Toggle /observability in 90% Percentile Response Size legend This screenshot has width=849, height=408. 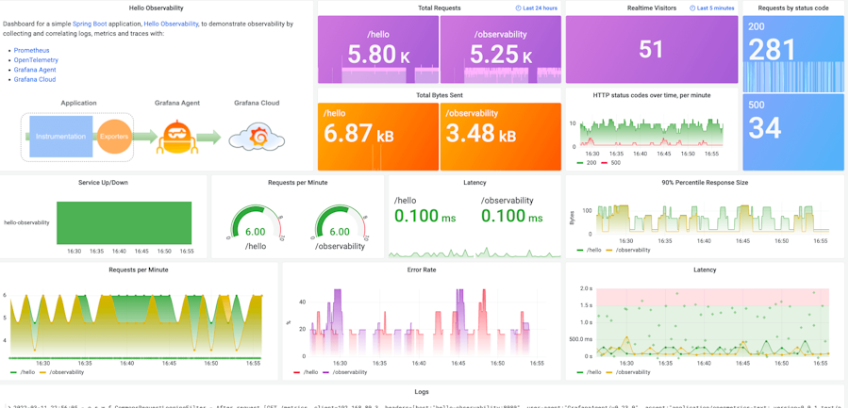click(x=634, y=250)
